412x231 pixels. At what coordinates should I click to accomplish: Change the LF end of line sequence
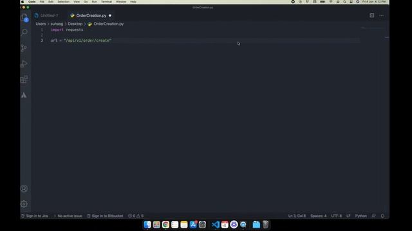tap(348, 216)
